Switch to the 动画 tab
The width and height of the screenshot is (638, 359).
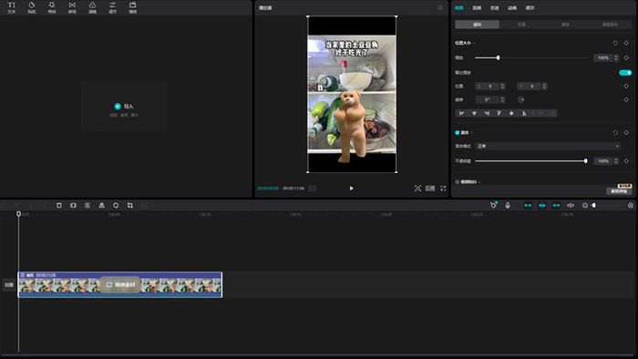pos(512,7)
